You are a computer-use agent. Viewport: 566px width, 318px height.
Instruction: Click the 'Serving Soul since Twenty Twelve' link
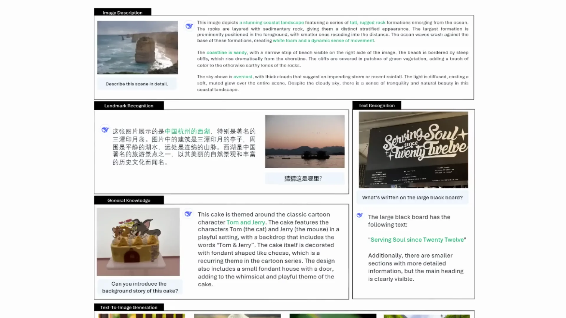tap(417, 239)
